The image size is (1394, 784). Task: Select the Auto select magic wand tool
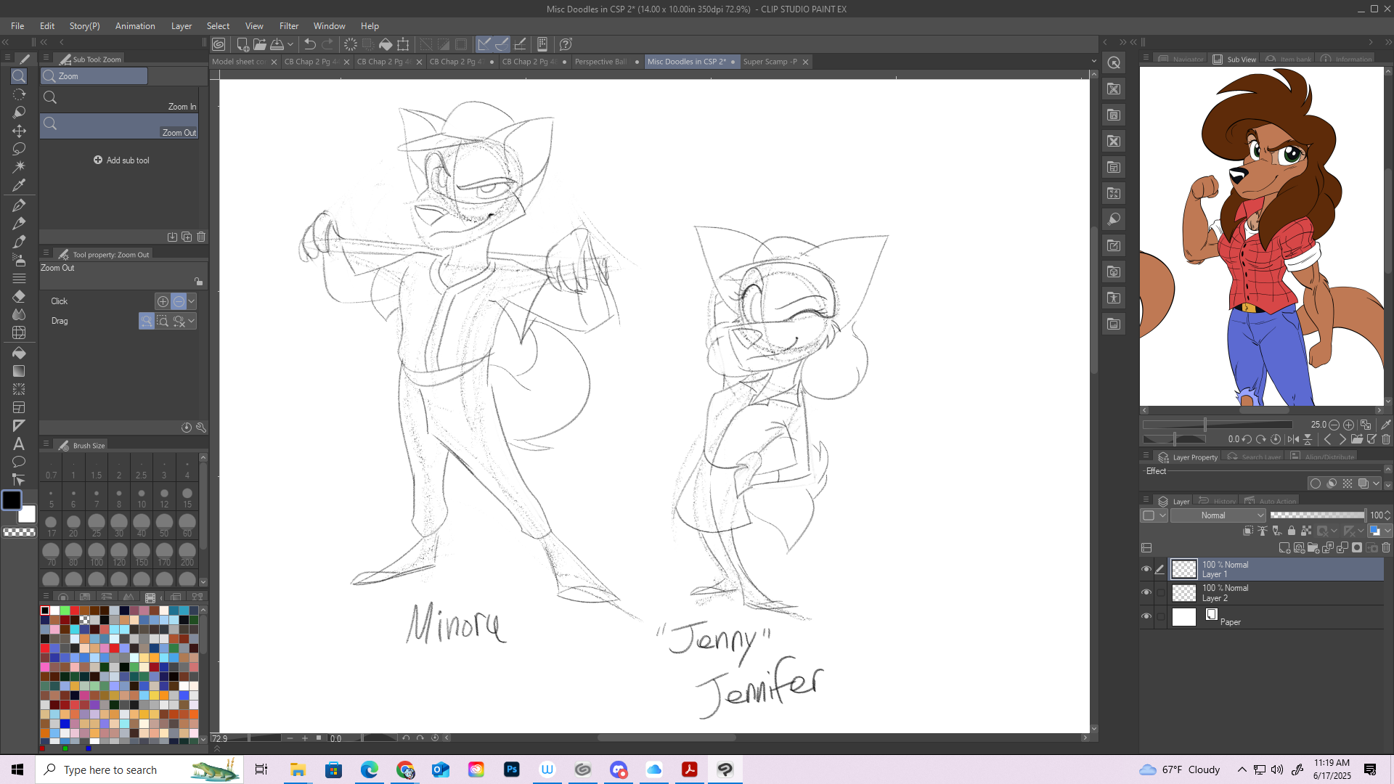19,167
